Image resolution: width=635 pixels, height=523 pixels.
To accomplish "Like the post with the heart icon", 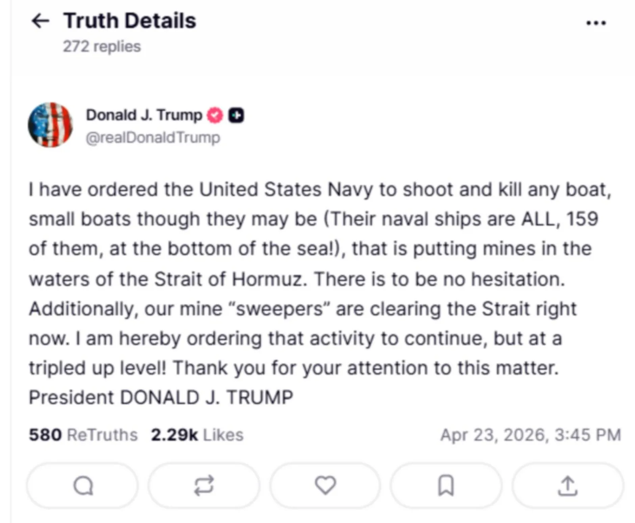I will click(x=325, y=485).
